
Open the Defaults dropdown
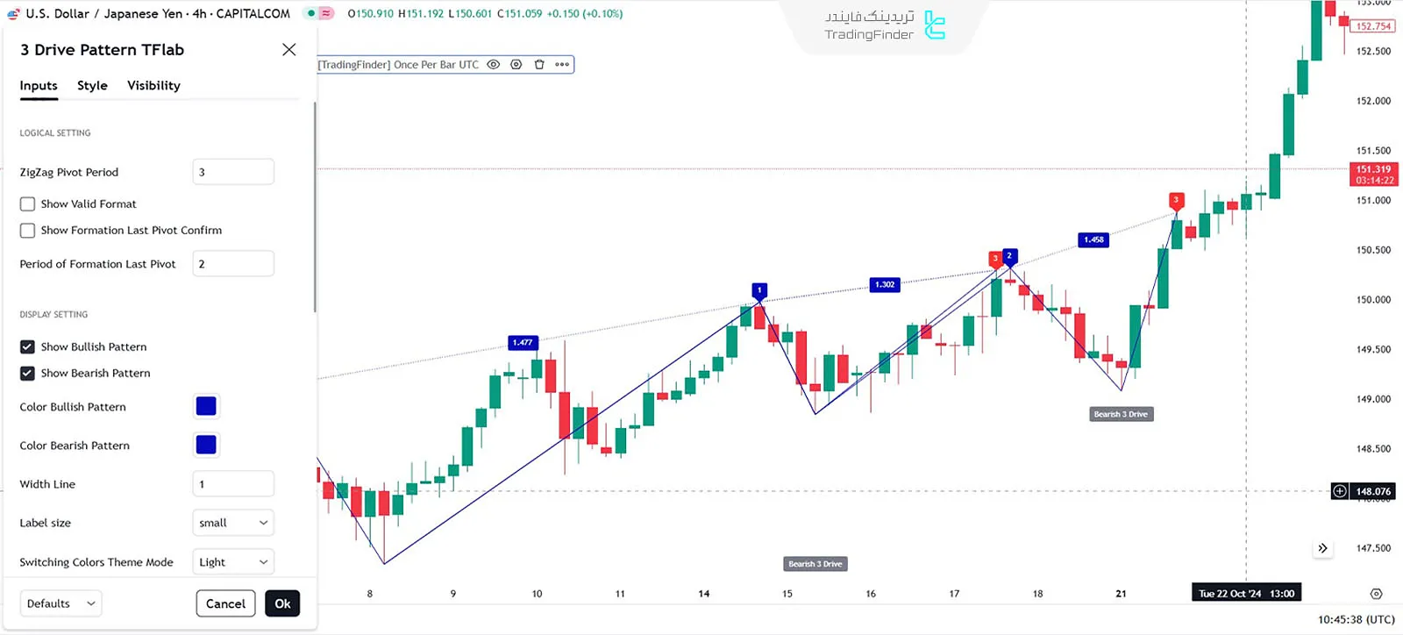(61, 603)
